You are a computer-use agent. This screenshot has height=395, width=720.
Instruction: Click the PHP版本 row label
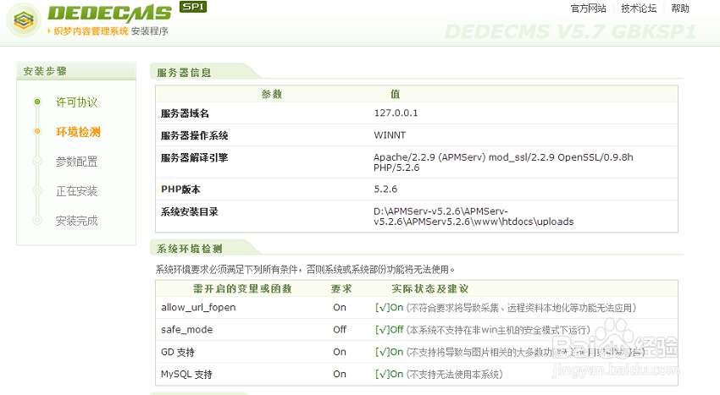click(180, 189)
